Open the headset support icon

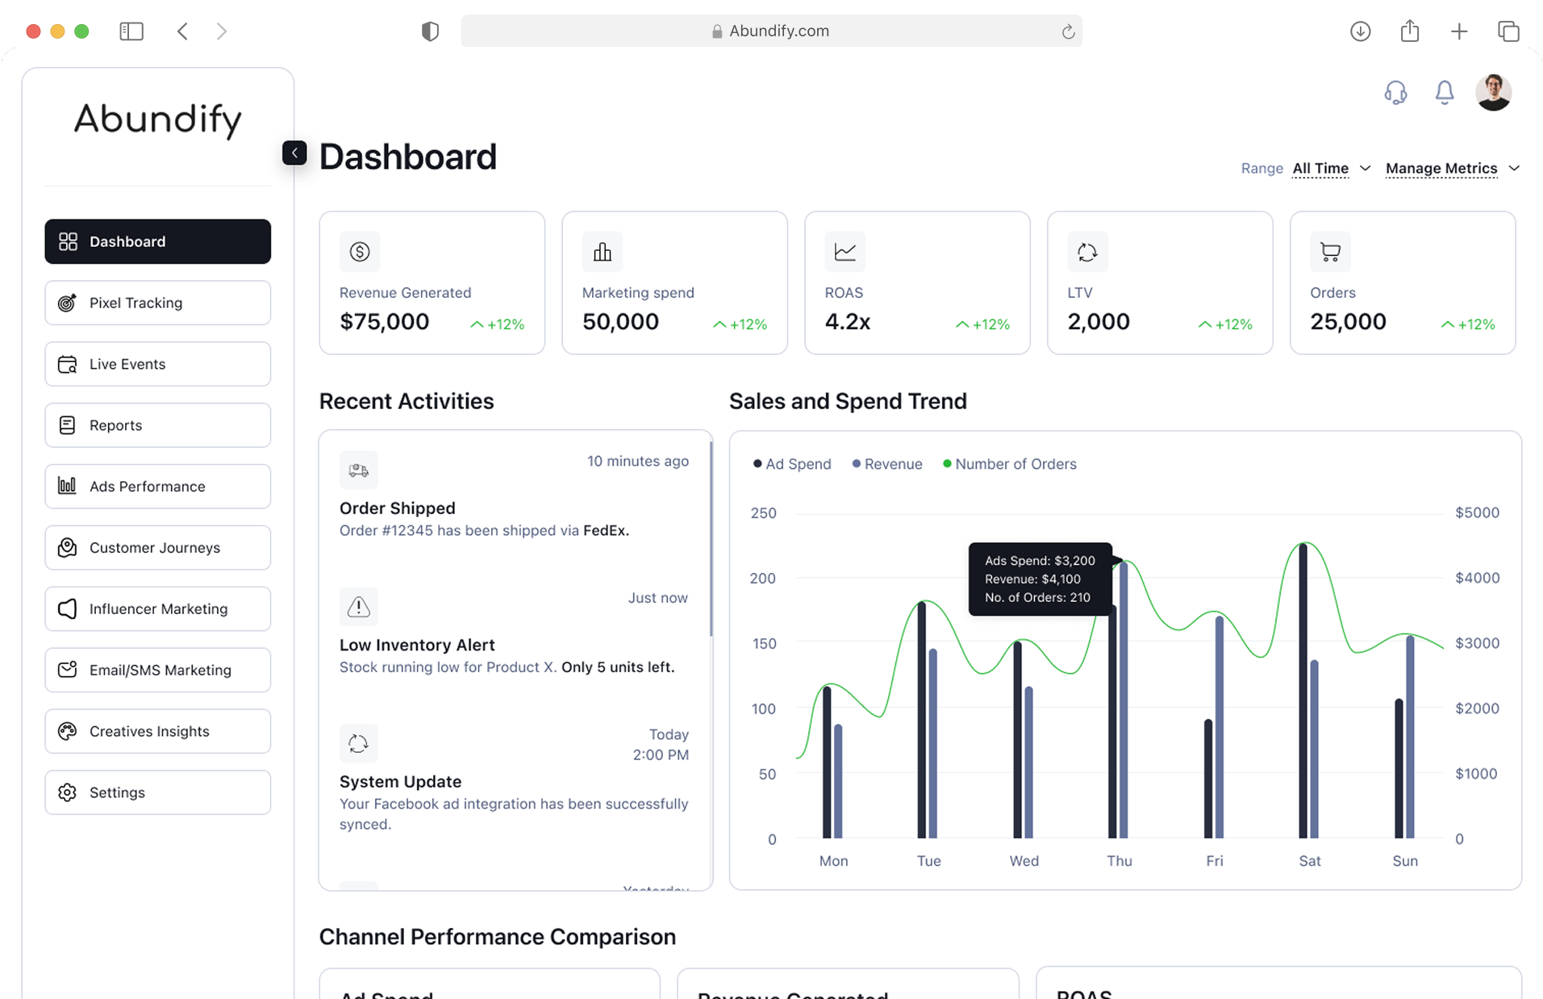pyautogui.click(x=1395, y=92)
